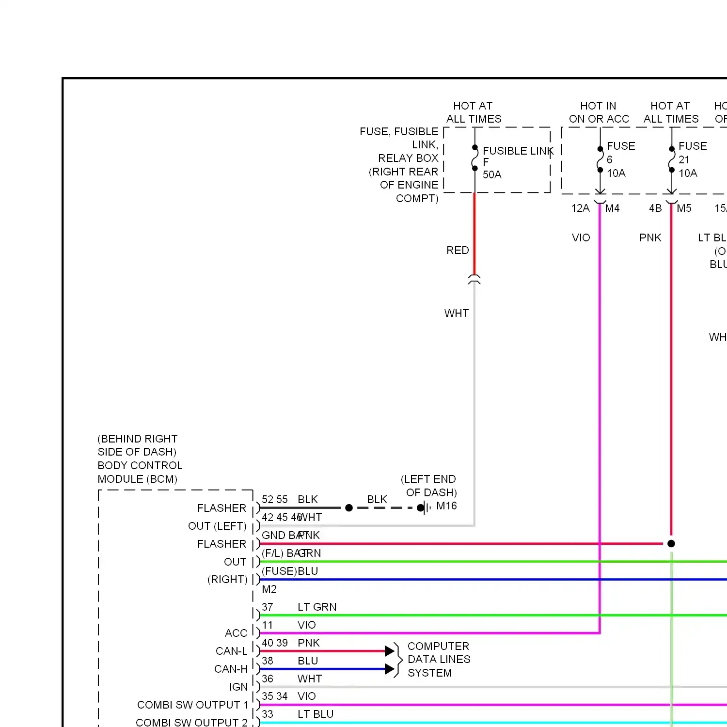The width and height of the screenshot is (727, 727).
Task: Click the FUSE, FUSIBLE LINK, RELAY BOX label
Action: 399,165
